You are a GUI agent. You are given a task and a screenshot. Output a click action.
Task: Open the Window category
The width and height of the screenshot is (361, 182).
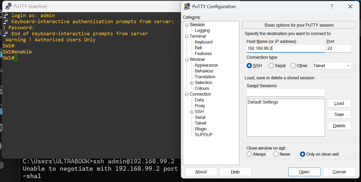click(x=197, y=60)
